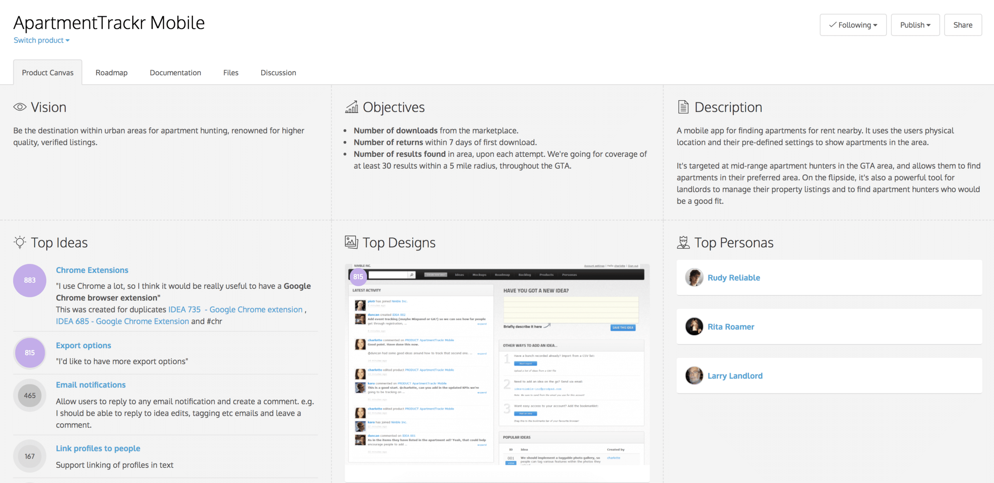Follow the IDEA 685 Google Chrome Extension link

[x=122, y=321]
